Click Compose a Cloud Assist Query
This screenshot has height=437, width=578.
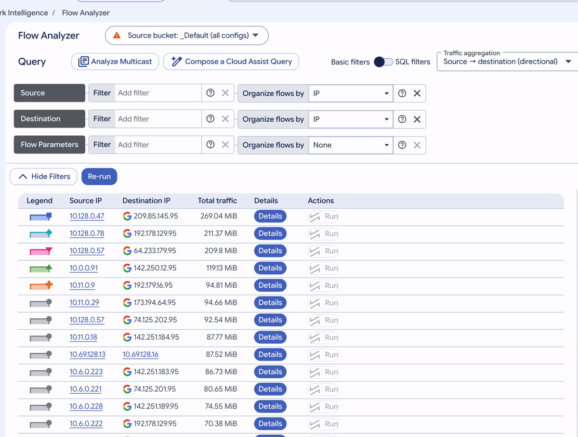click(x=231, y=62)
